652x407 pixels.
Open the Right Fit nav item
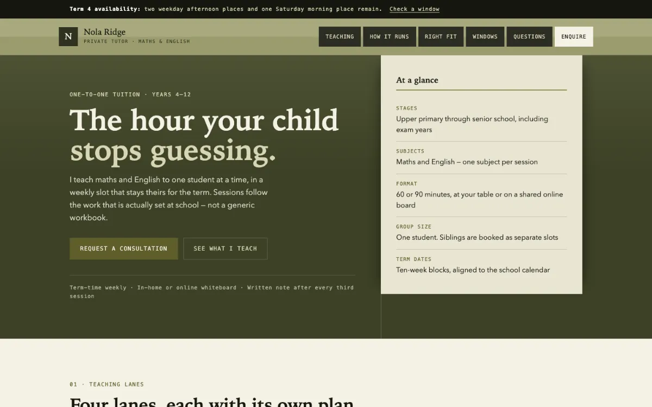441,37
